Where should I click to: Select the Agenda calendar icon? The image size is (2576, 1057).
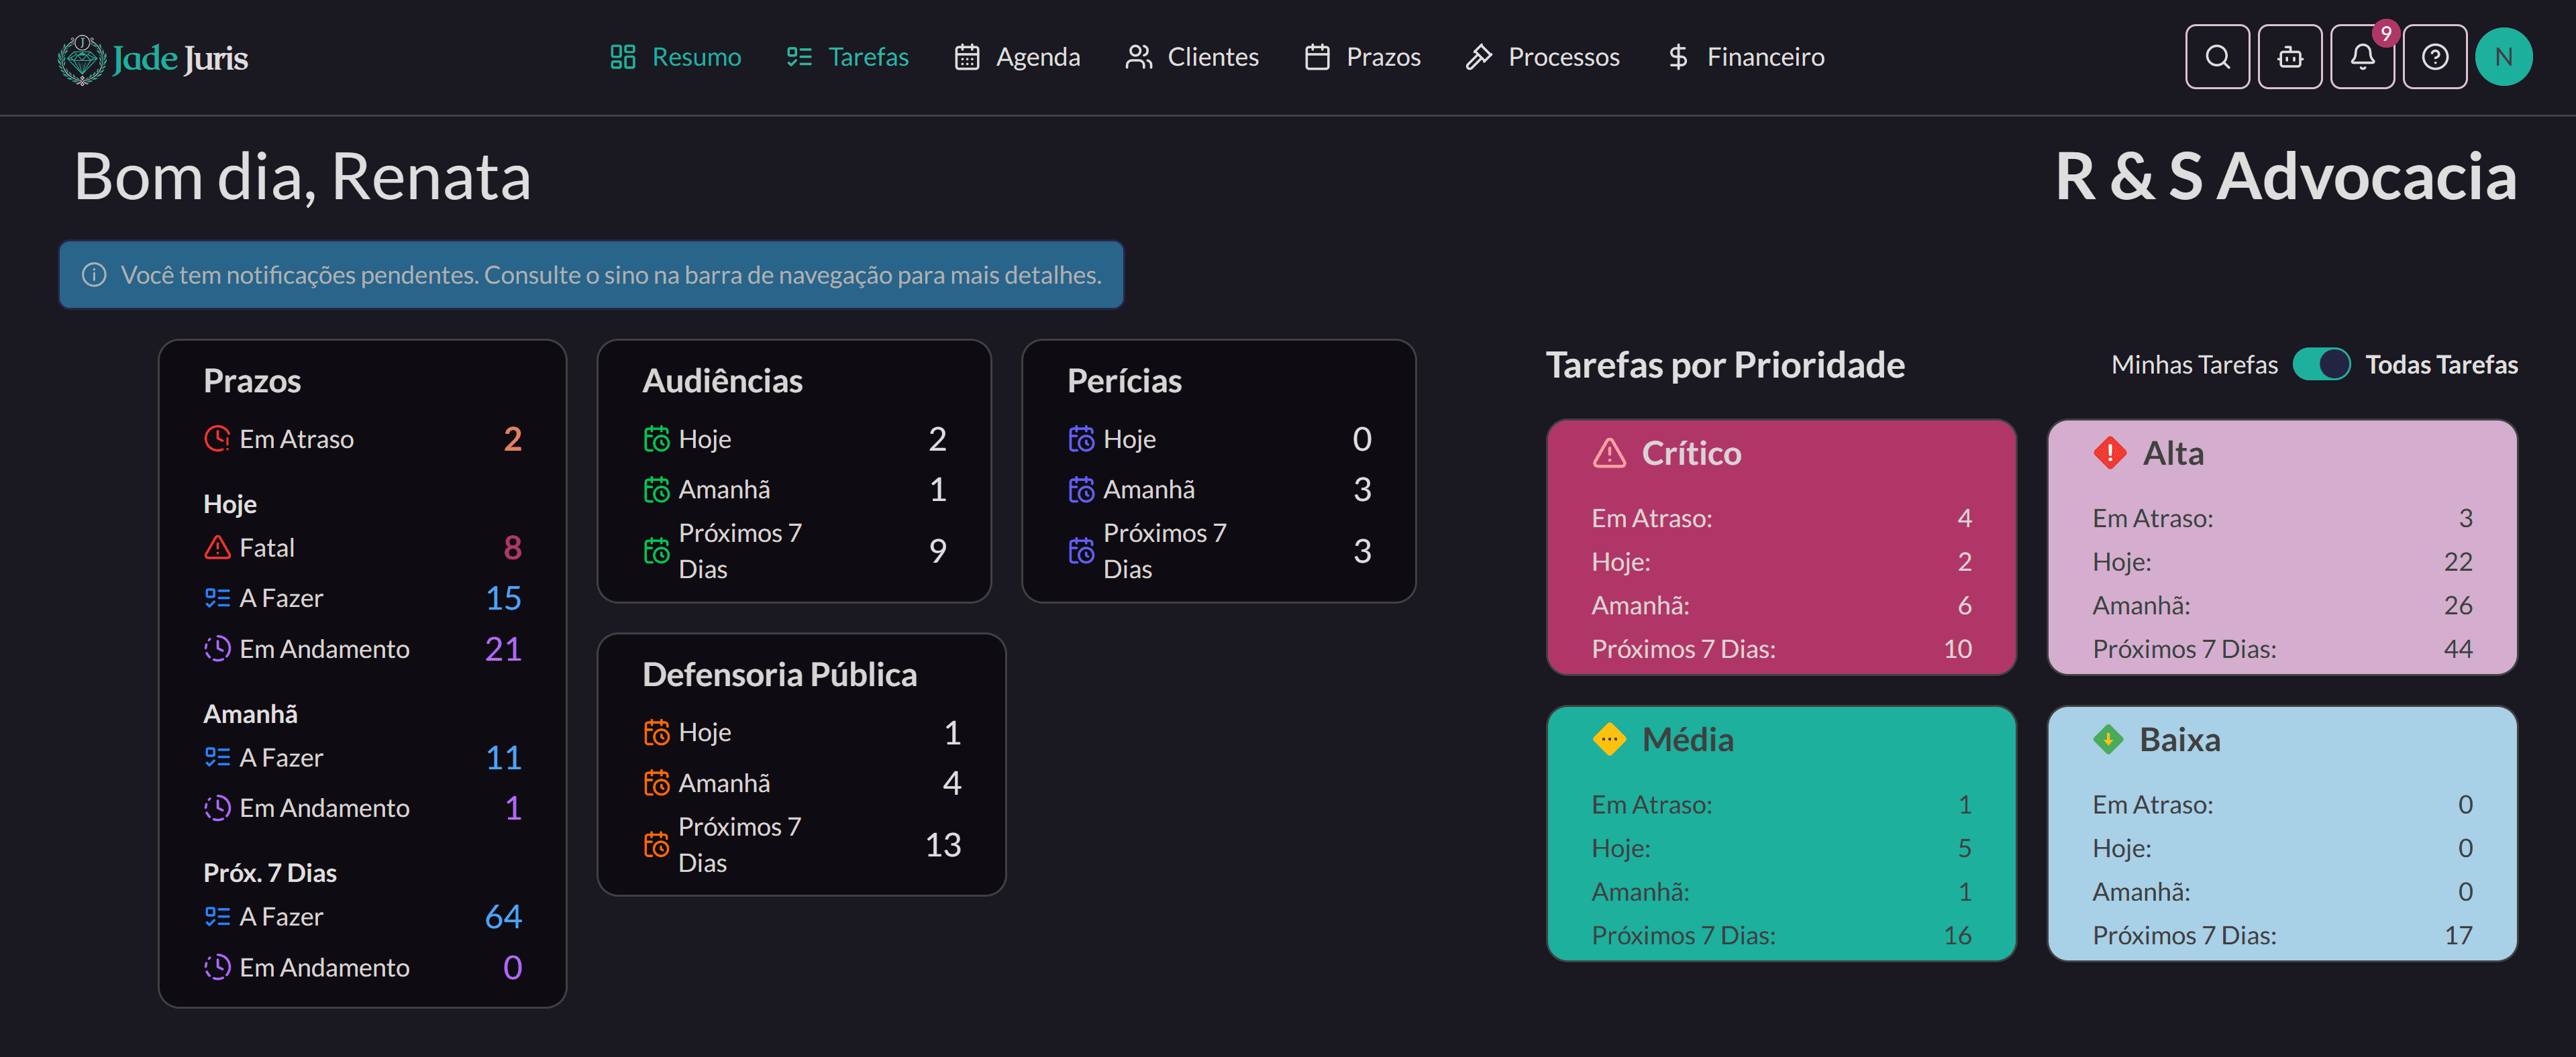coord(966,57)
